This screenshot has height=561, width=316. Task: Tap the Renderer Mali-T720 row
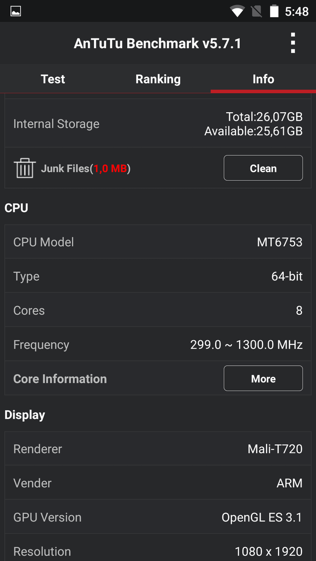click(158, 449)
